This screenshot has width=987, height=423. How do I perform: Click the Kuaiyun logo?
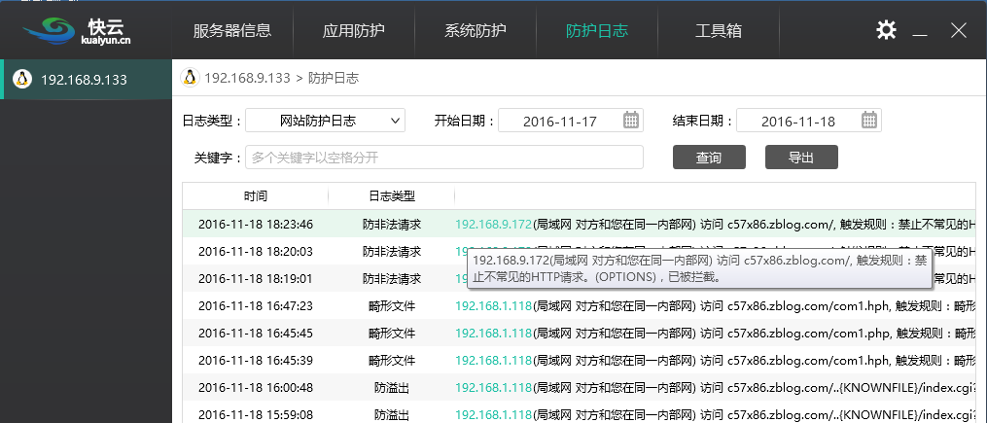(x=78, y=29)
